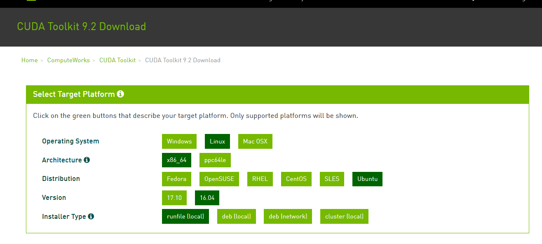542x244 pixels.
Task: Click the instruction text about green buttons
Action: 195,116
